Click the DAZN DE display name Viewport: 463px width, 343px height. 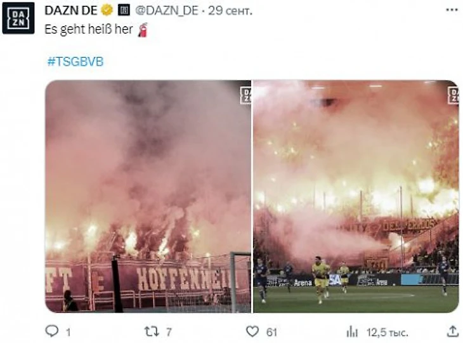[71, 11]
